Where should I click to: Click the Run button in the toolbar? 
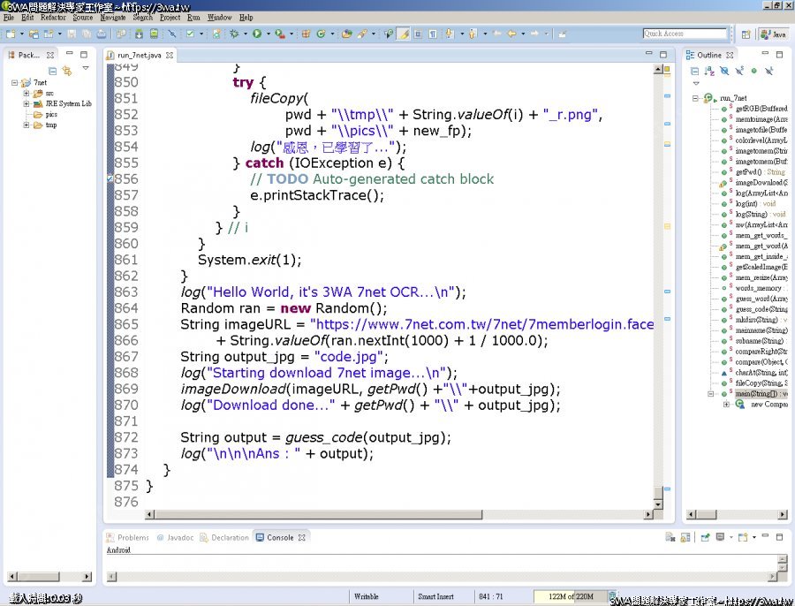point(256,34)
